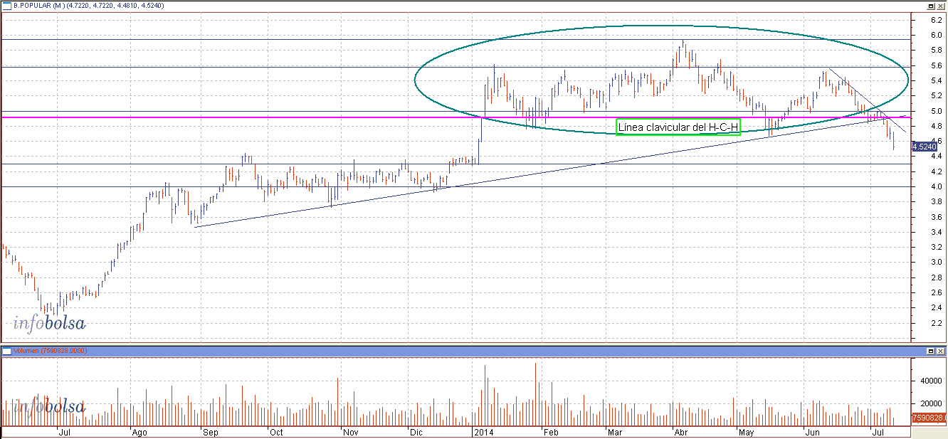Click the 2014 date axis label
The image size is (948, 439).
(x=485, y=432)
